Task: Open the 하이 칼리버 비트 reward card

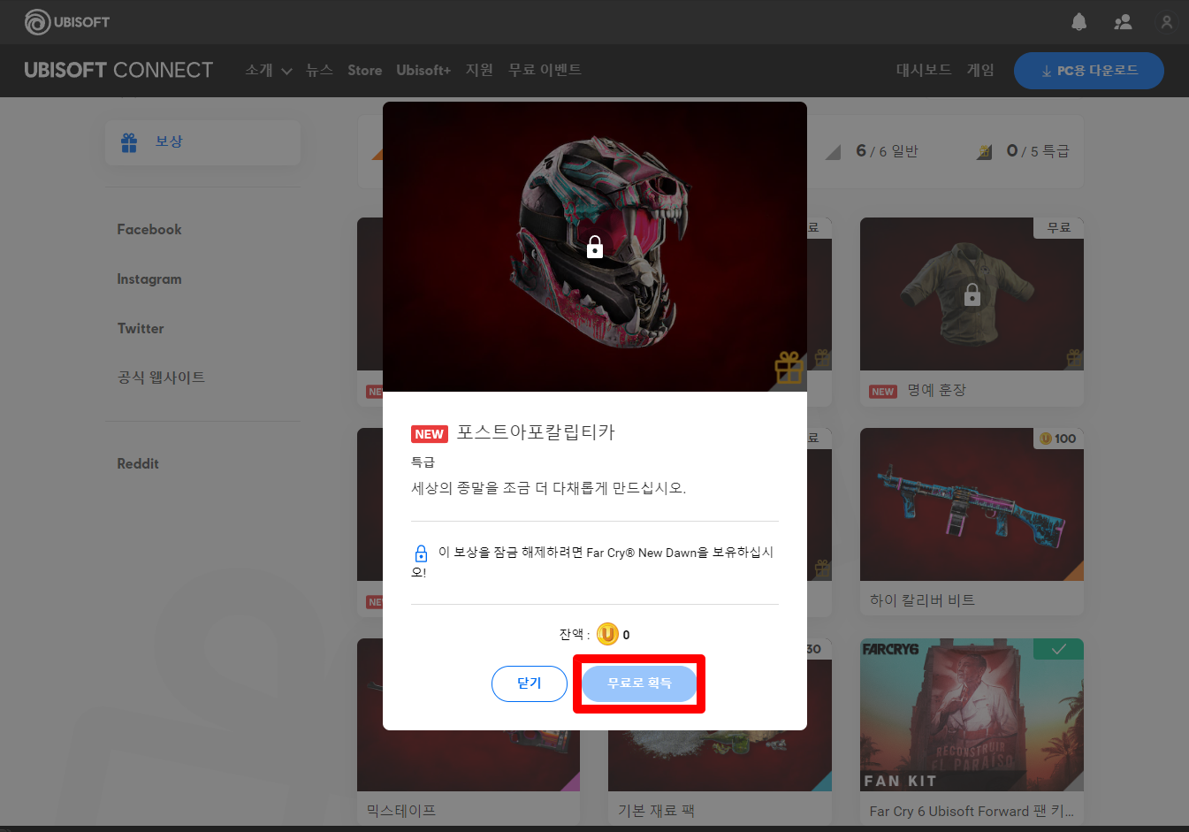Action: click(x=972, y=522)
